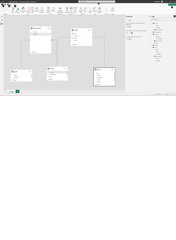Image resolution: width=176 pixels, height=240 pixels.
Task: Switch to Model view in left sidebar
Action: point(2,24)
